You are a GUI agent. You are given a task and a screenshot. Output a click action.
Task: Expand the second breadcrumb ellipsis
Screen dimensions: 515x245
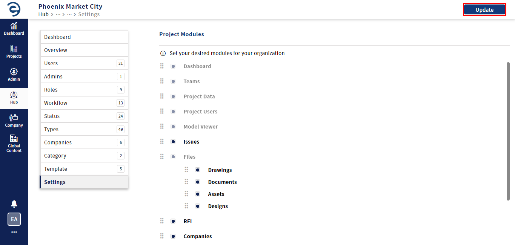click(x=69, y=14)
